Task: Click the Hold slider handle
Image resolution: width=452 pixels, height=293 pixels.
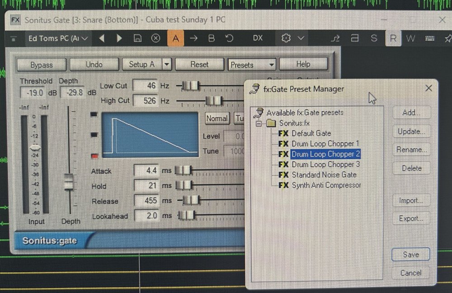Action: (184, 185)
